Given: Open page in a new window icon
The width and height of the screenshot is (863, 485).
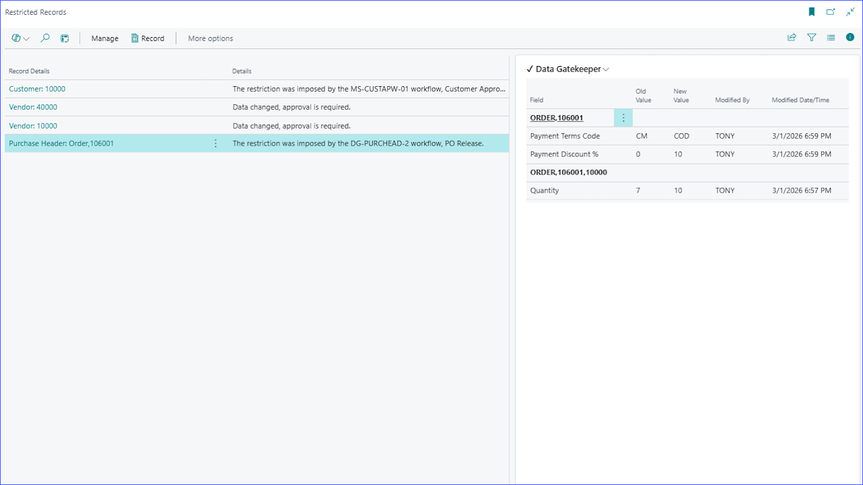Looking at the screenshot, I should [831, 12].
